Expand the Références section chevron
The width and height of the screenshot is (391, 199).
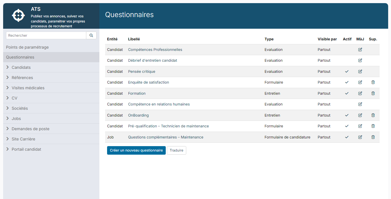click(x=8, y=78)
